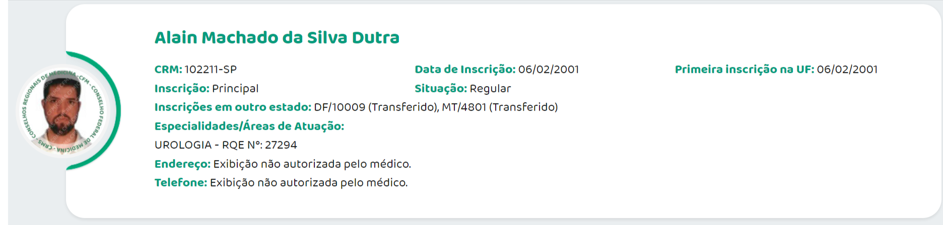Click the CRM label
Screen dimensions: 943x225
(x=168, y=69)
